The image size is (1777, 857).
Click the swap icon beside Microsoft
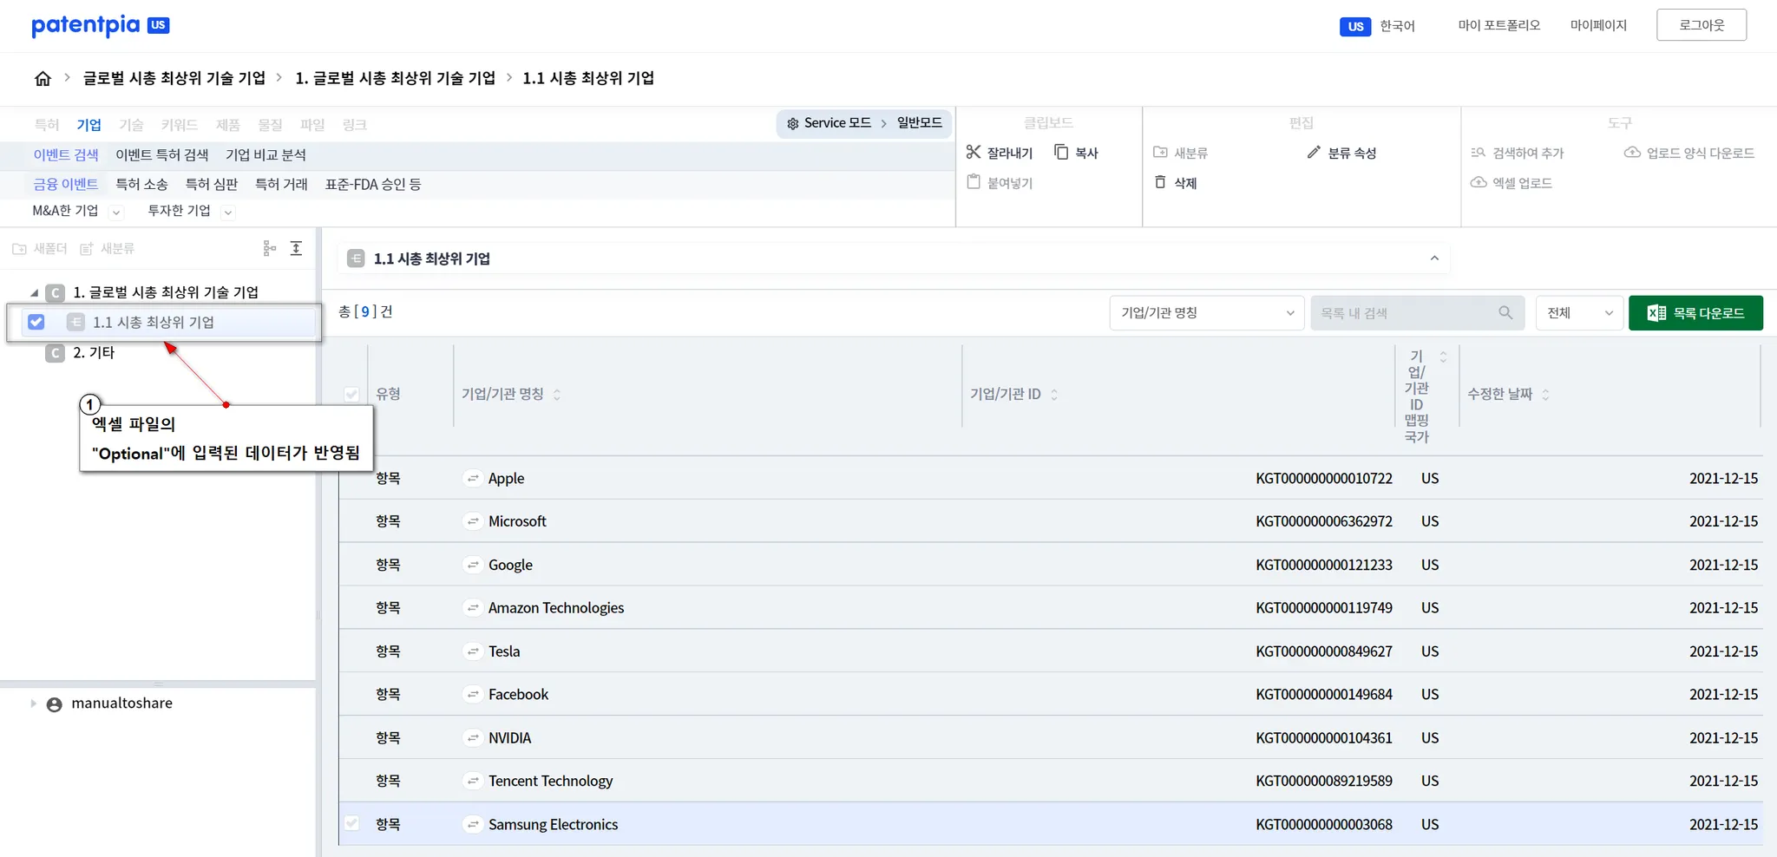(473, 521)
